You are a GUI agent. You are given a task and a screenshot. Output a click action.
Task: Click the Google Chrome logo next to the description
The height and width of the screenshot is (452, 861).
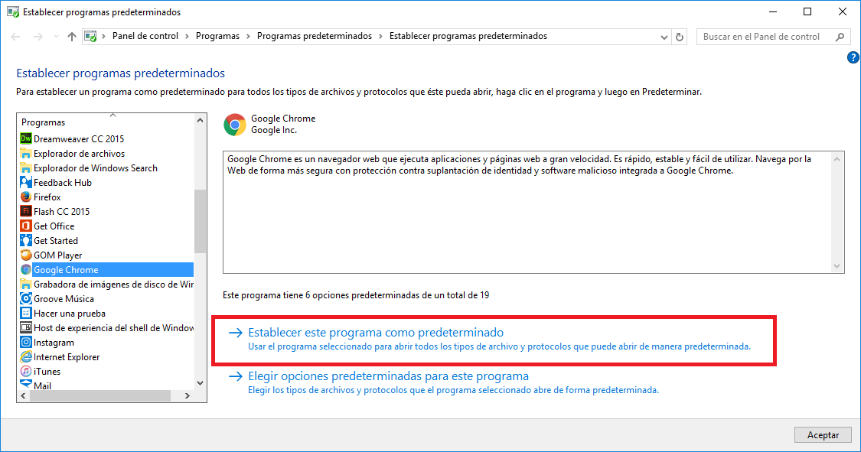tap(234, 124)
